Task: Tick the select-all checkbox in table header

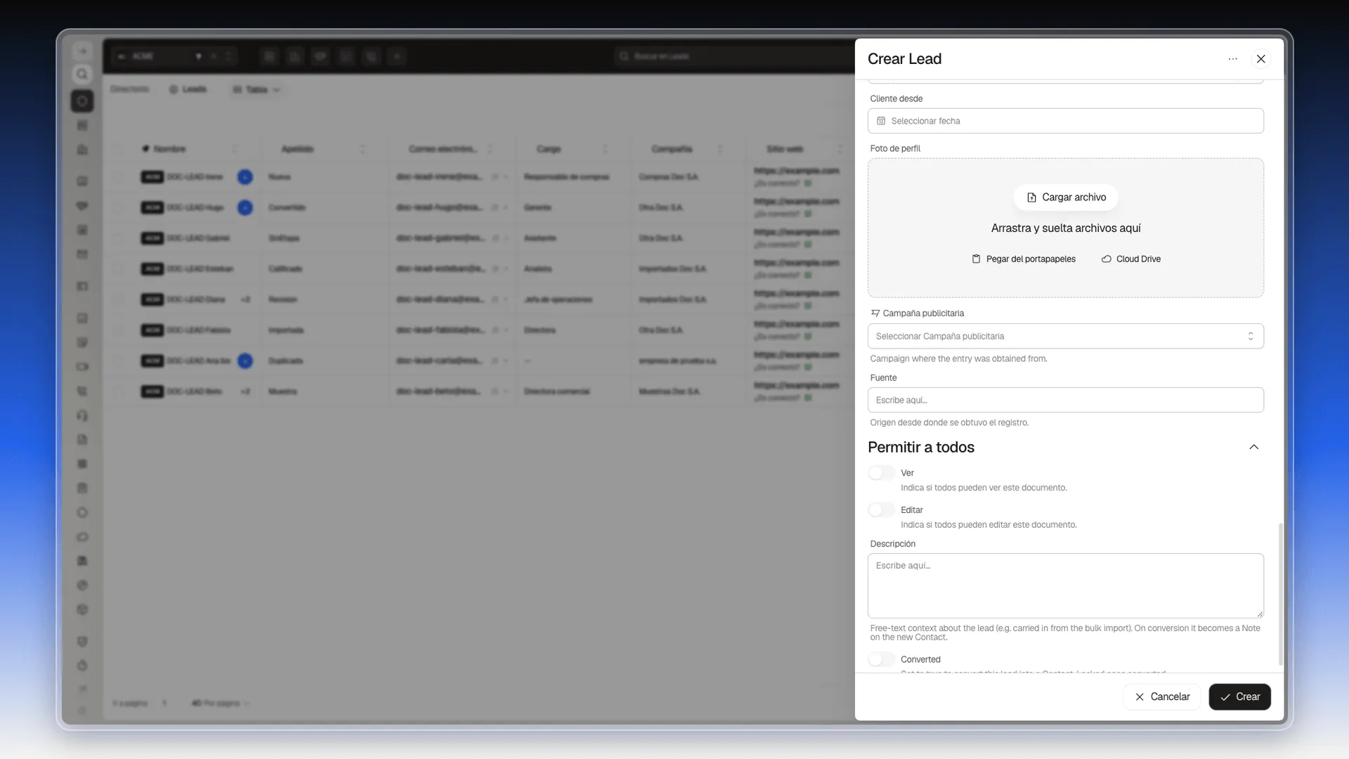Action: 118,149
